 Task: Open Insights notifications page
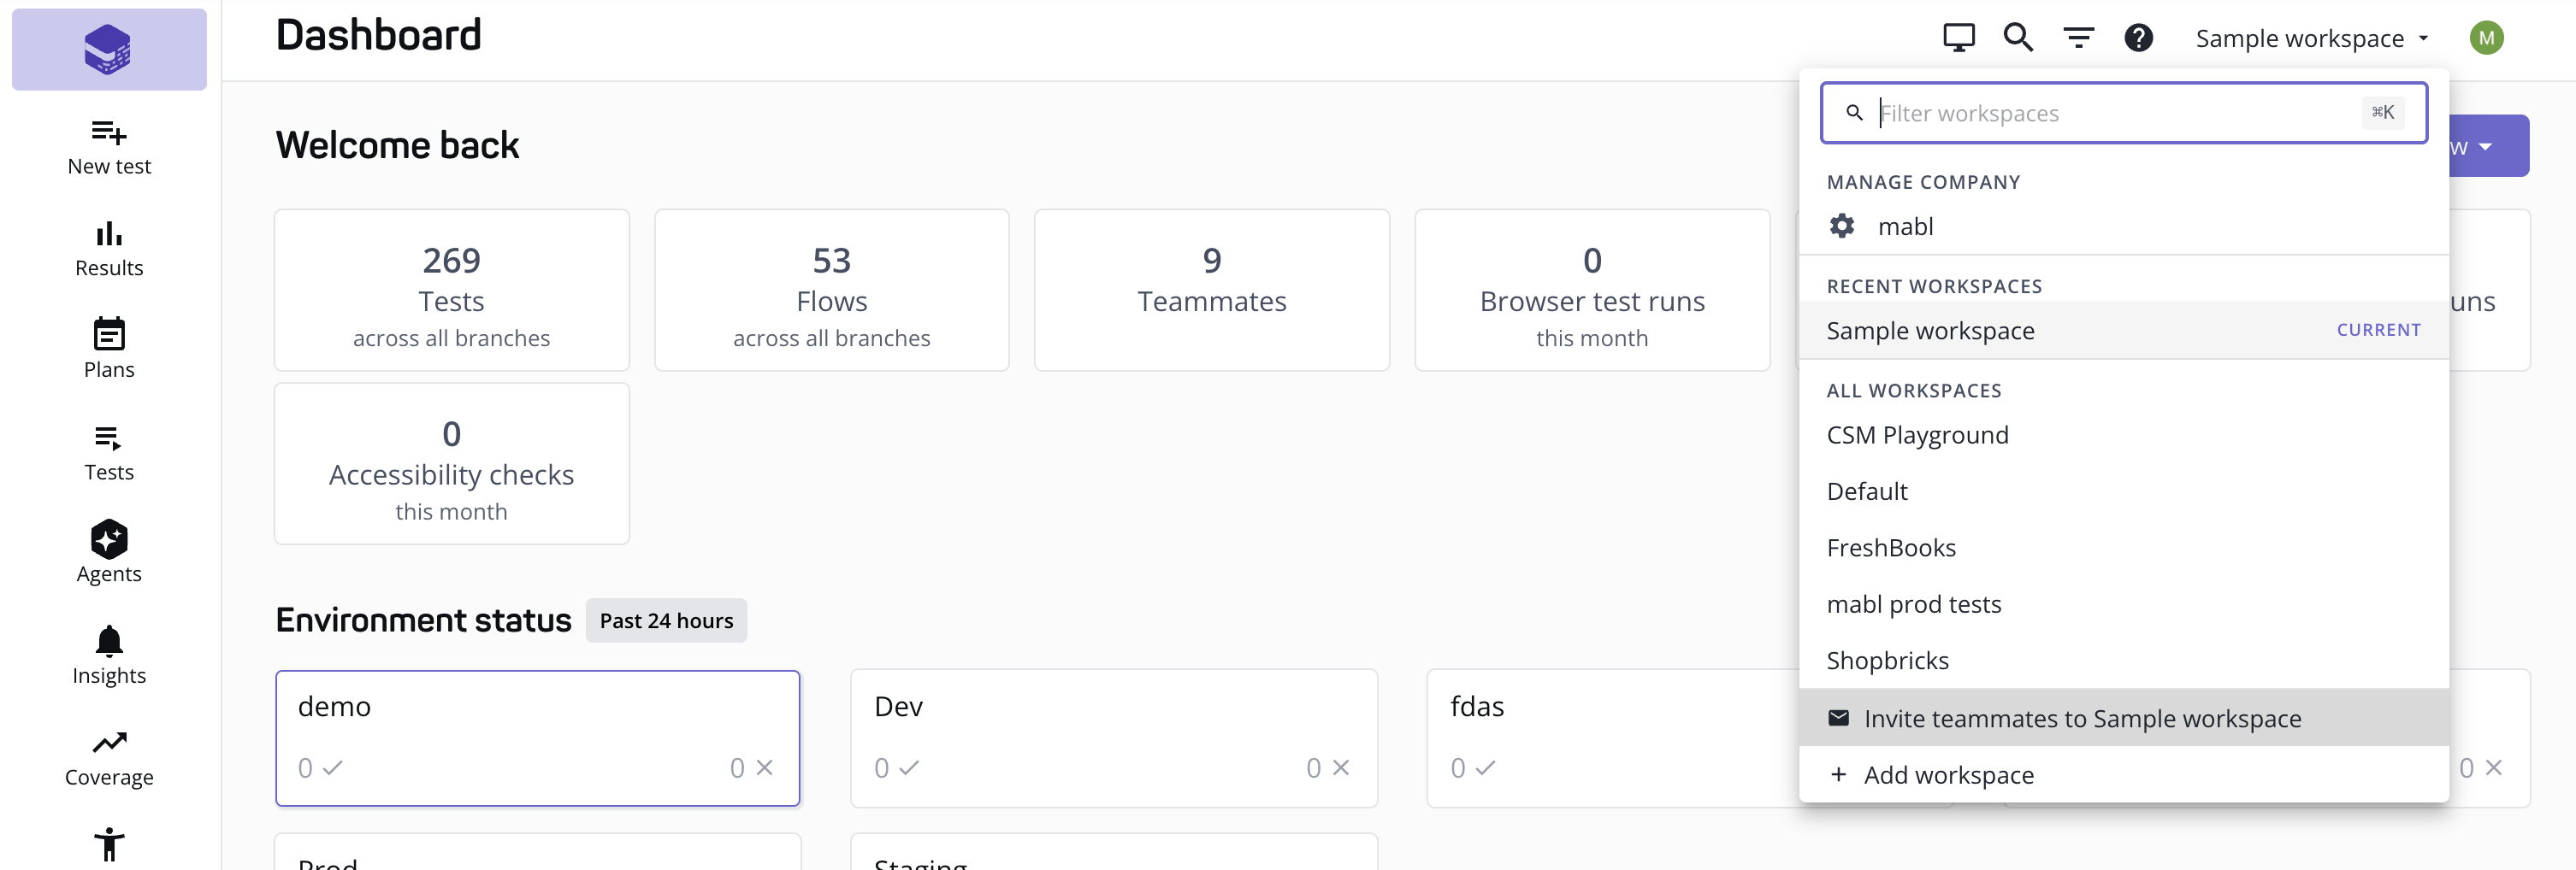pos(109,656)
